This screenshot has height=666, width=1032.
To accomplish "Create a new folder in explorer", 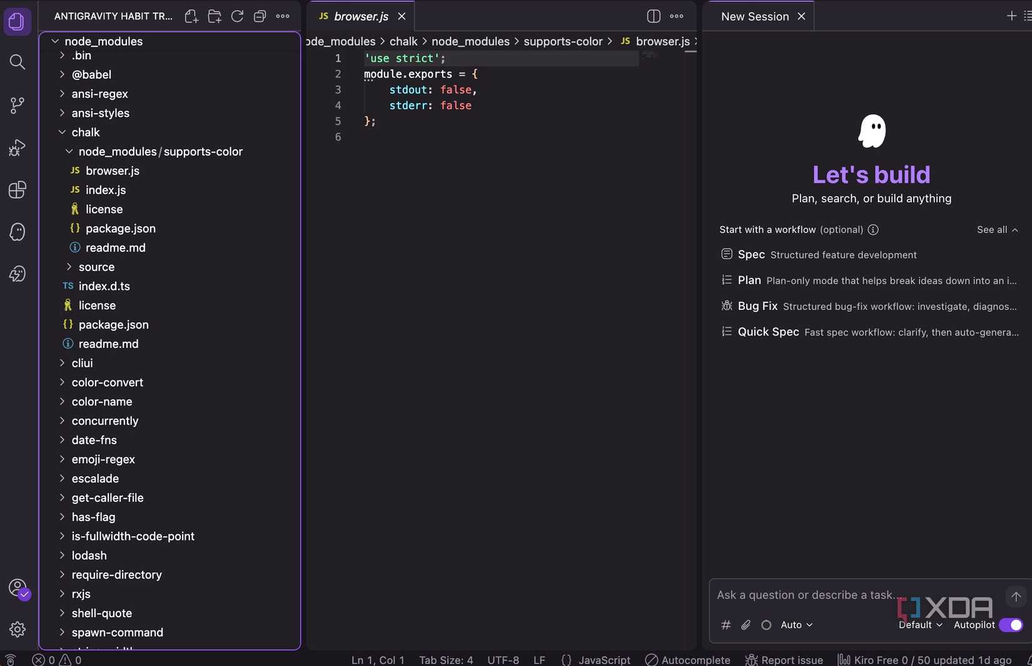I will coord(215,16).
